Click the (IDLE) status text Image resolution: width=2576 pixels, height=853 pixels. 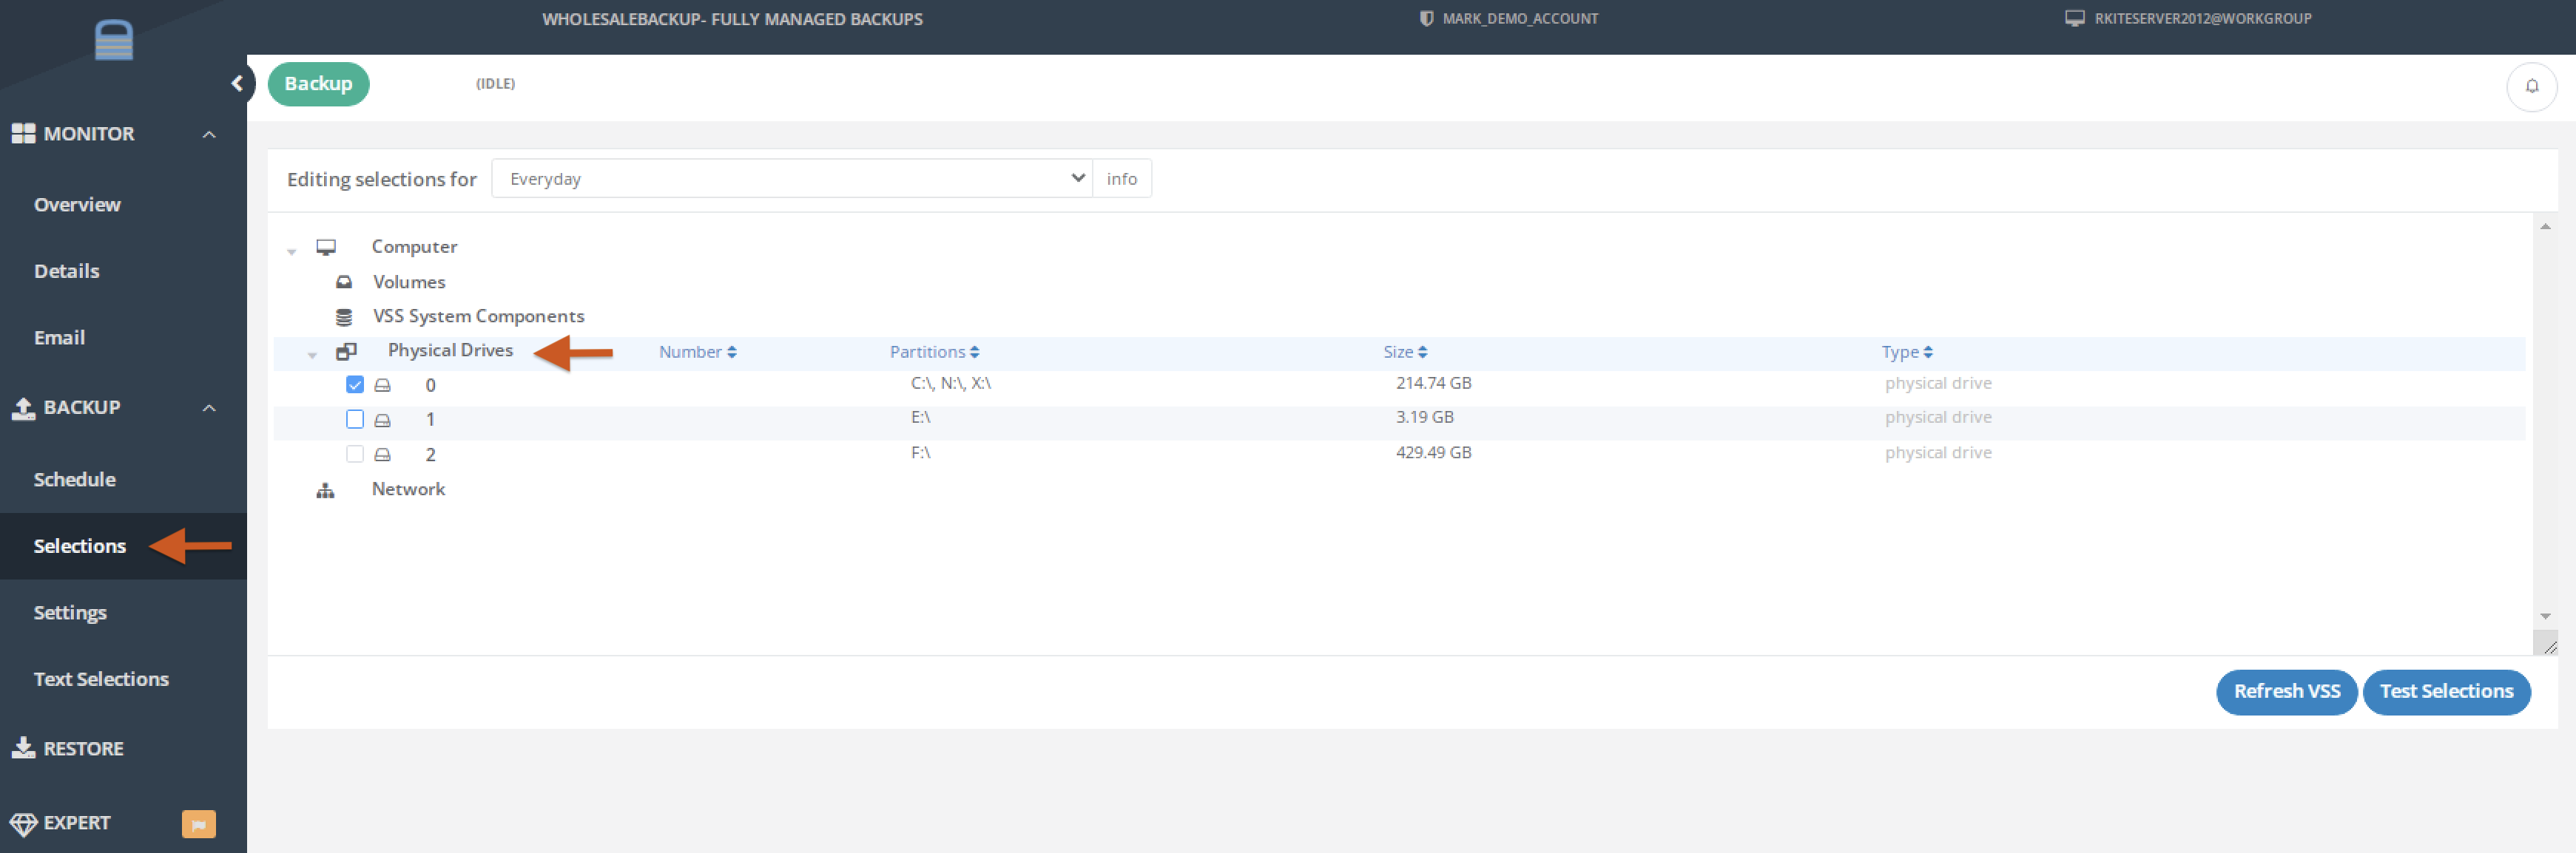495,84
